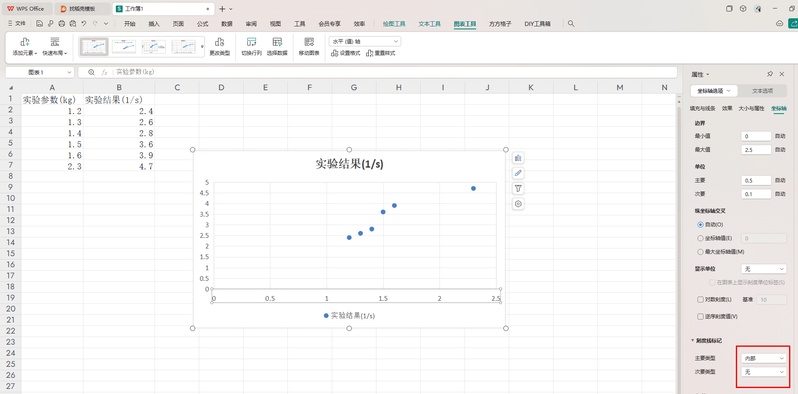
Task: Open Display Units (显示单位) dropdown
Action: [764, 269]
